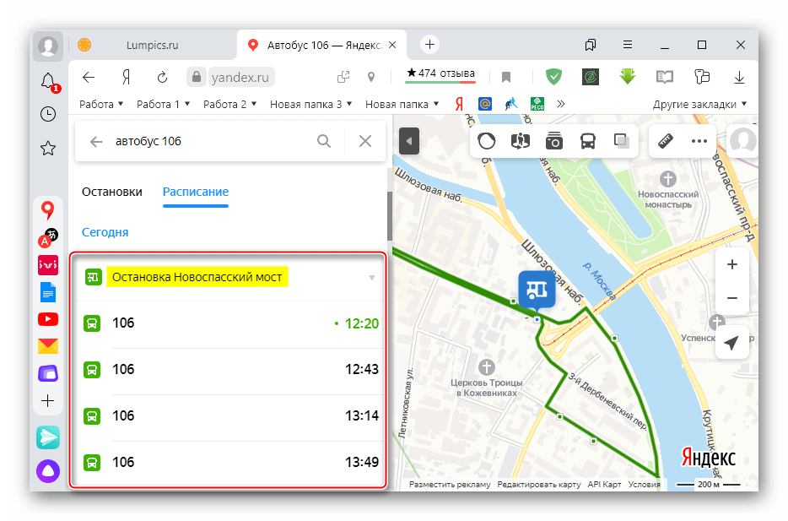Viewport: 788px width, 521px height.
Task: Select the ruler measurement tool
Action: pos(667,142)
